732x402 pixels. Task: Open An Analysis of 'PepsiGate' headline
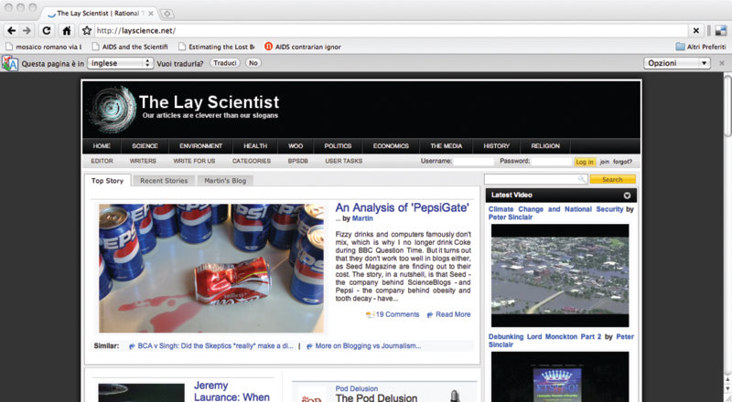tap(402, 208)
